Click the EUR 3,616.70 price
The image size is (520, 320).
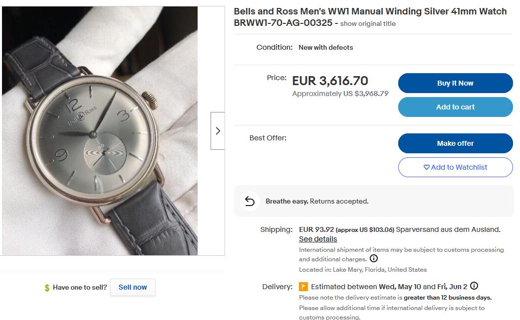[x=330, y=81]
